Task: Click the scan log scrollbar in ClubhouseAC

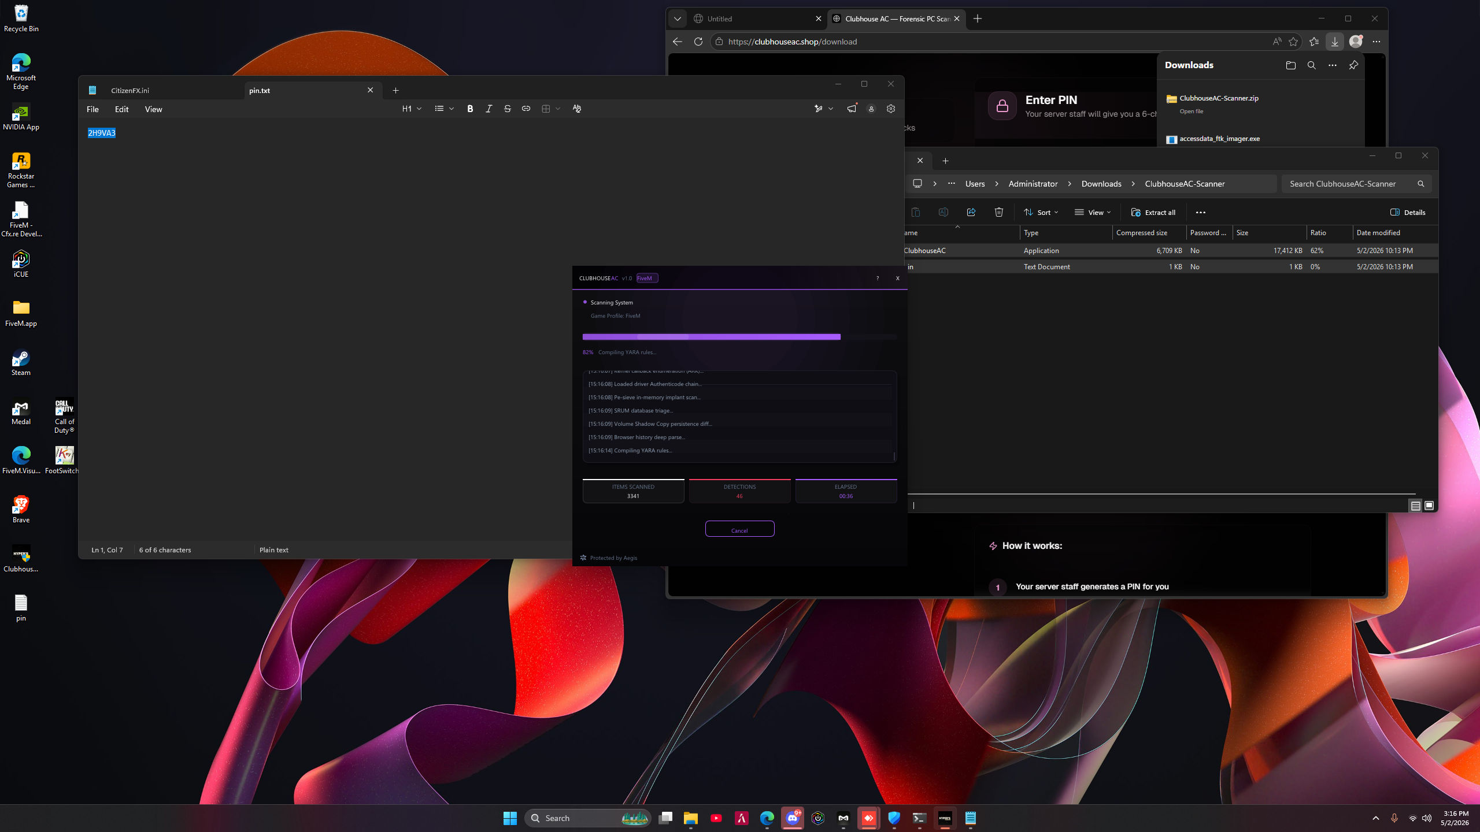Action: tap(894, 456)
